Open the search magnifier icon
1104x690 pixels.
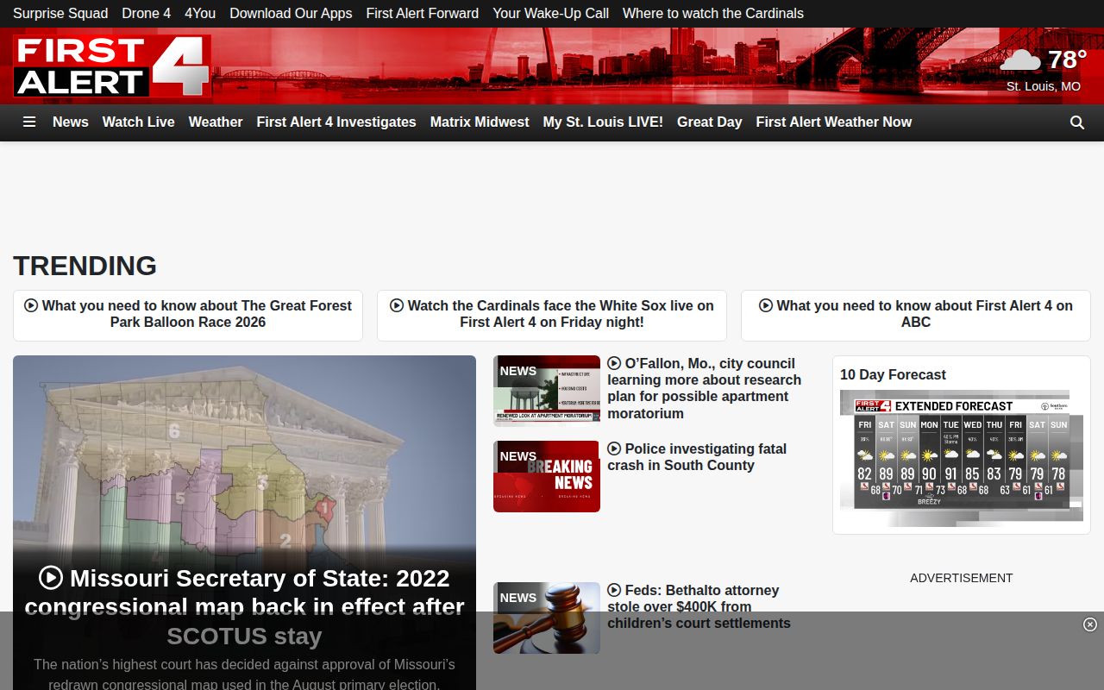click(x=1077, y=122)
